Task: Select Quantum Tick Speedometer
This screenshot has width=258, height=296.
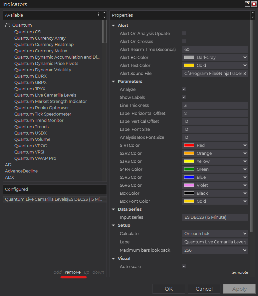Action: (x=43, y=114)
